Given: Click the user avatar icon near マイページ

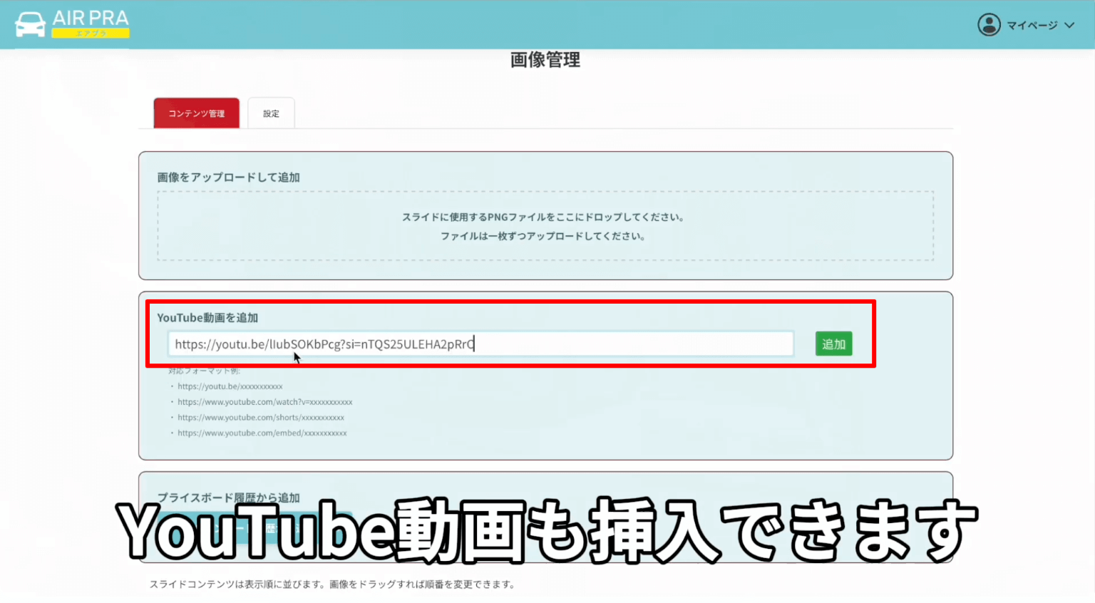Looking at the screenshot, I should pyautogui.click(x=989, y=24).
